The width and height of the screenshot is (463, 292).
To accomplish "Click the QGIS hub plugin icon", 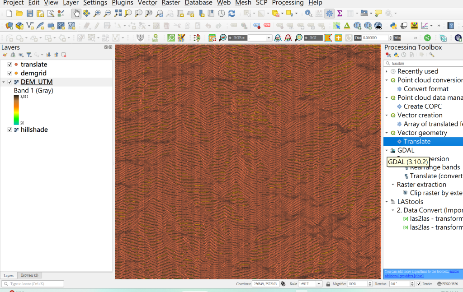I will click(x=155, y=38).
